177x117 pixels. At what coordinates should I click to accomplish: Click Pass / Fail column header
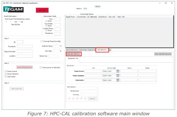point(121,17)
